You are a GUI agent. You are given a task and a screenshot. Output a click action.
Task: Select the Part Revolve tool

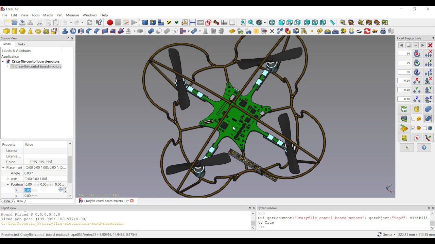73,31
